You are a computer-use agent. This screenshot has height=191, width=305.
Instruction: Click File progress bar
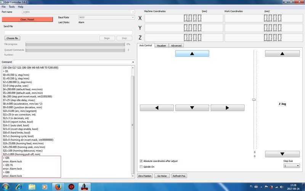[x=75, y=44]
